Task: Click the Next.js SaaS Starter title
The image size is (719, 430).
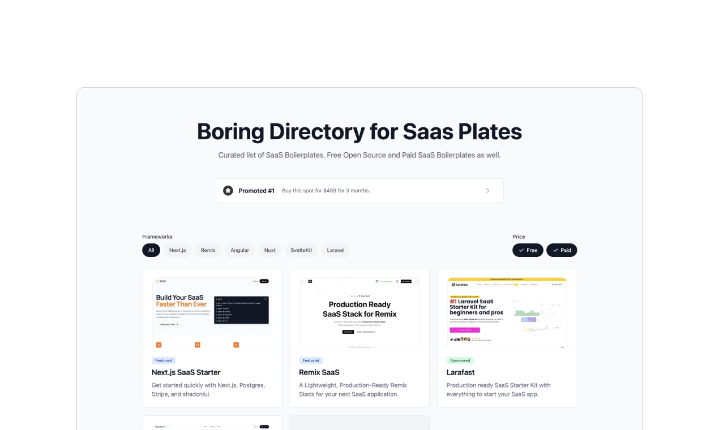Action: [186, 372]
